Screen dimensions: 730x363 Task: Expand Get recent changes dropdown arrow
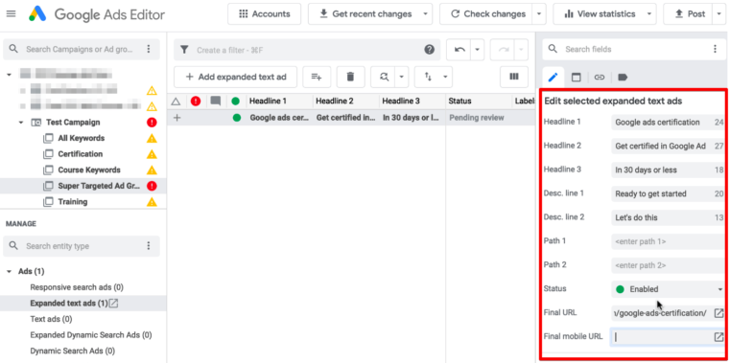click(426, 14)
